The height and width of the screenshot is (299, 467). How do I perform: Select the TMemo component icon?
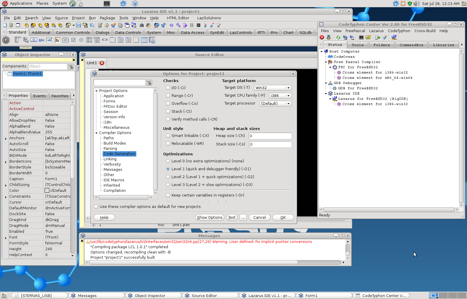click(x=57, y=40)
